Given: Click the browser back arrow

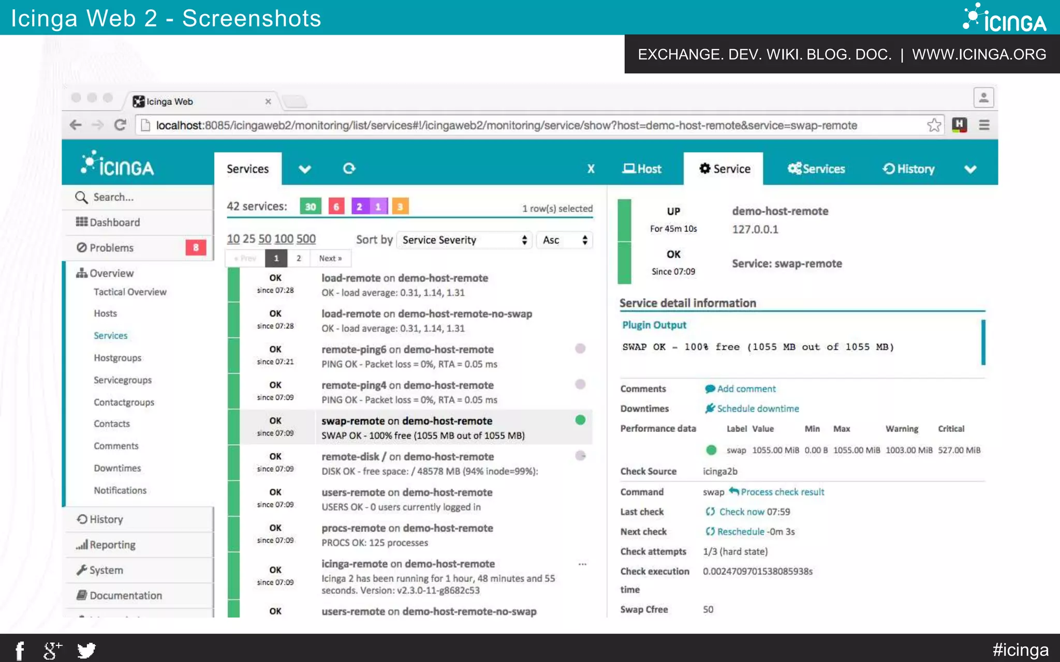Looking at the screenshot, I should (x=76, y=125).
